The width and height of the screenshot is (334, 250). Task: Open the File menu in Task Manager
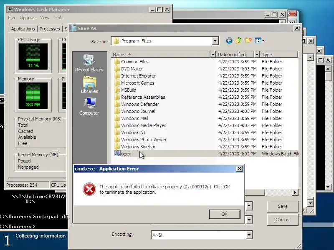coord(11,17)
